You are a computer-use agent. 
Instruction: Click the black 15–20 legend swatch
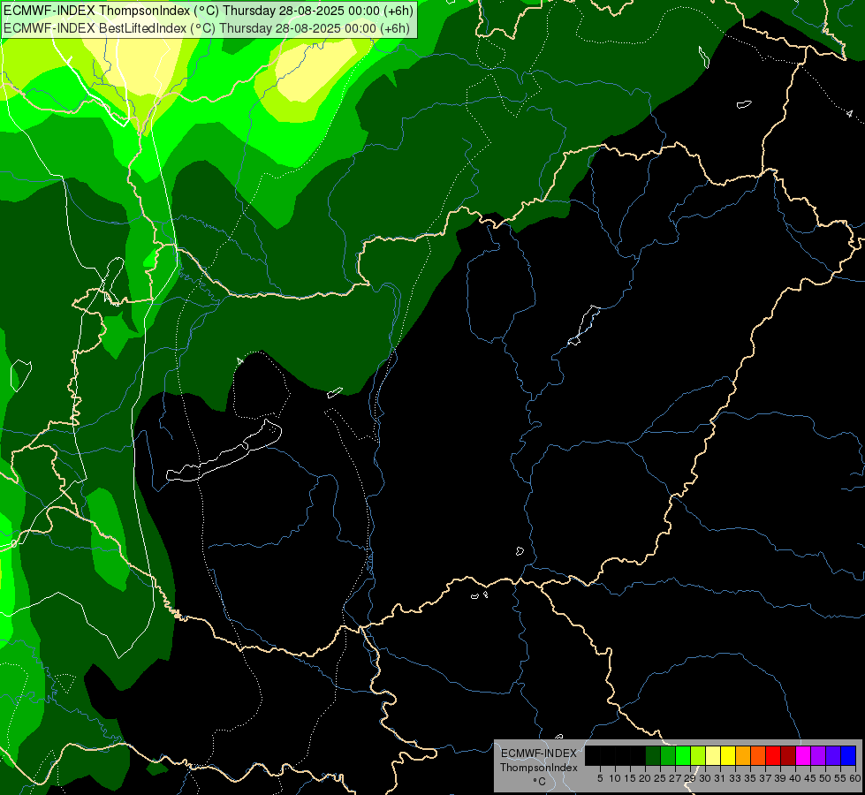(638, 755)
